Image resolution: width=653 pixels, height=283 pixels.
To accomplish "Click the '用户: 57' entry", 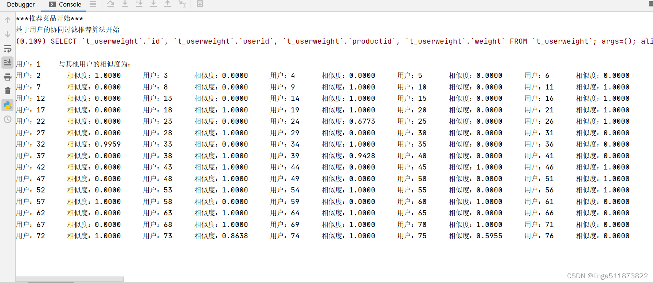I will pyautogui.click(x=30, y=202).
